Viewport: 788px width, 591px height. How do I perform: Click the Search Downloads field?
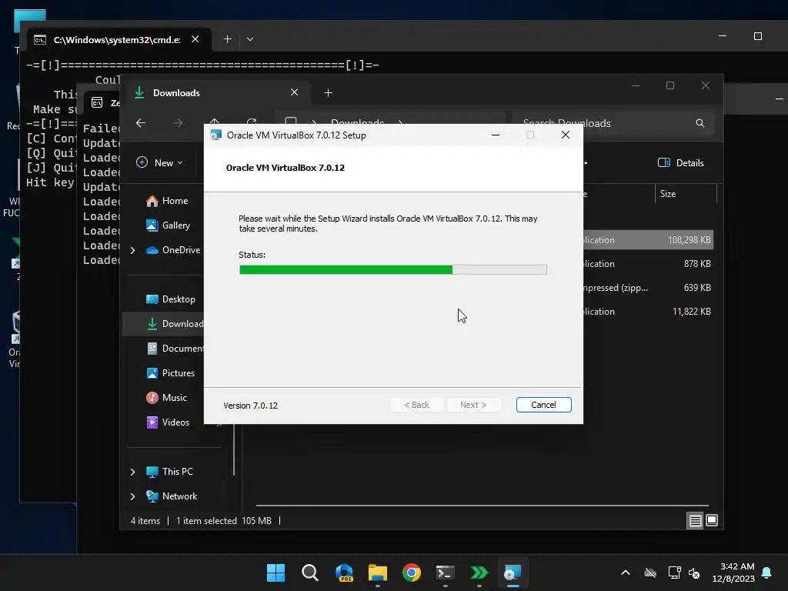tap(613, 123)
